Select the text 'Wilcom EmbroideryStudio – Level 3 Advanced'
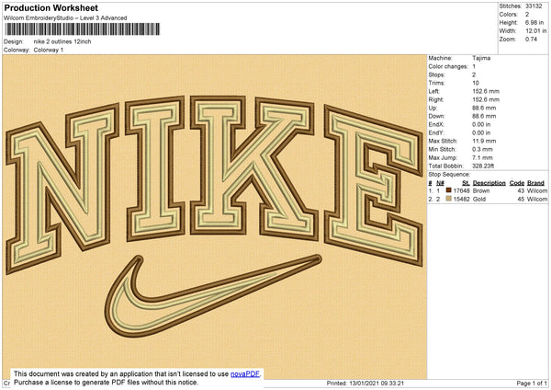 click(x=65, y=18)
